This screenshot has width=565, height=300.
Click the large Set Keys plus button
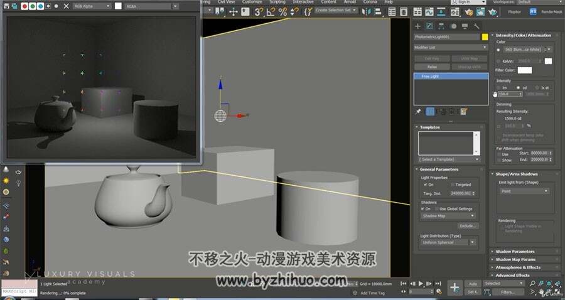tap(455, 287)
